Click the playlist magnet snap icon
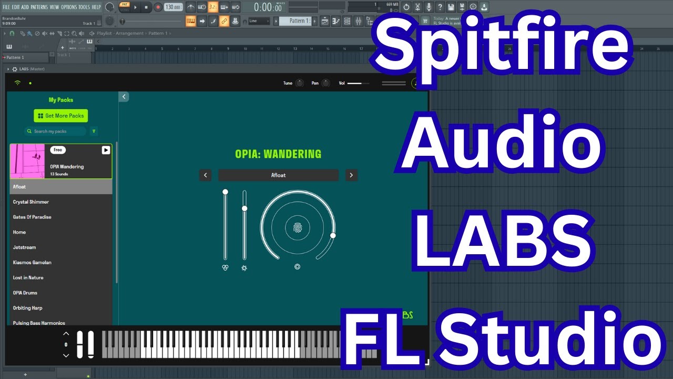 click(12, 33)
